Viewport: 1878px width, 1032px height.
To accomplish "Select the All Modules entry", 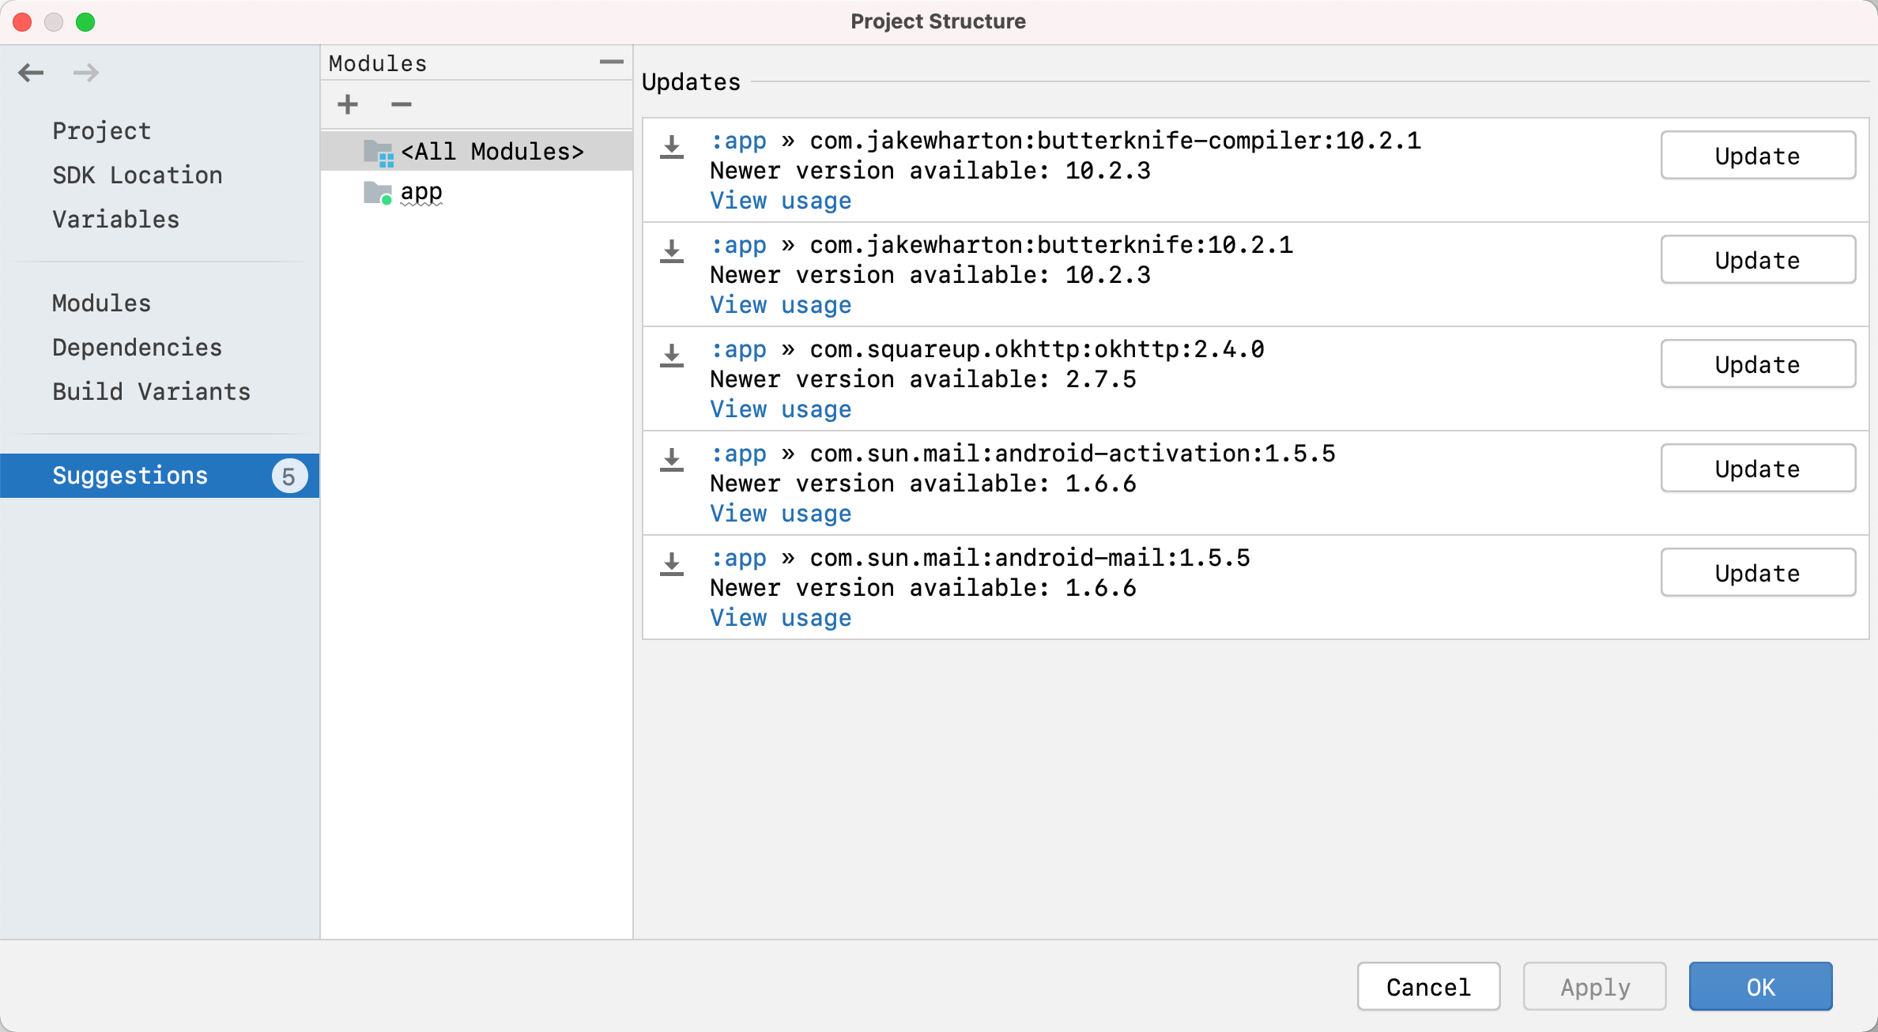I will [492, 151].
